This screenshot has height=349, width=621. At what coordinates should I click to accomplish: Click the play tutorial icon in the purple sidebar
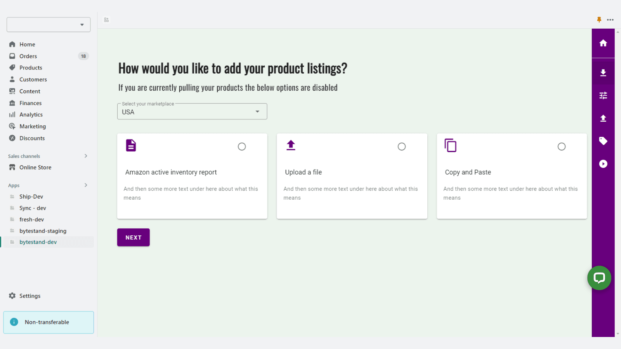click(x=603, y=164)
